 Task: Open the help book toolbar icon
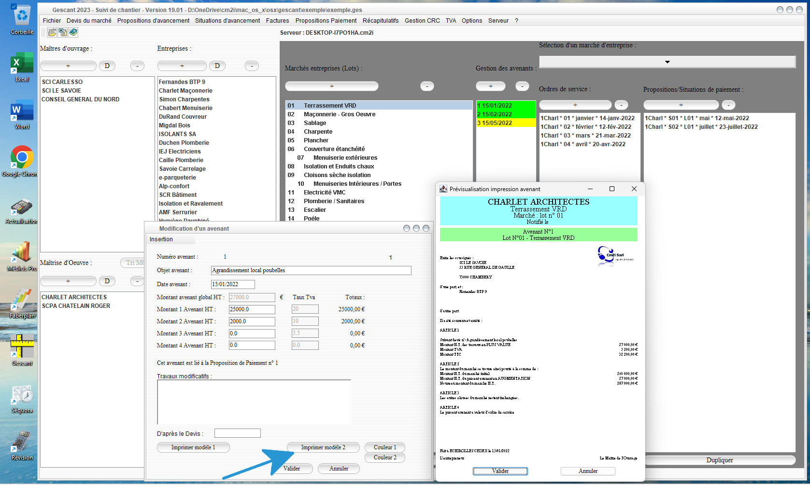tap(73, 32)
